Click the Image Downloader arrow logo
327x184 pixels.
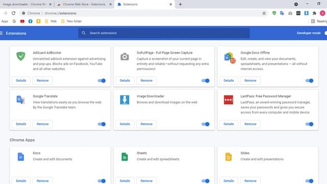pos(125,100)
